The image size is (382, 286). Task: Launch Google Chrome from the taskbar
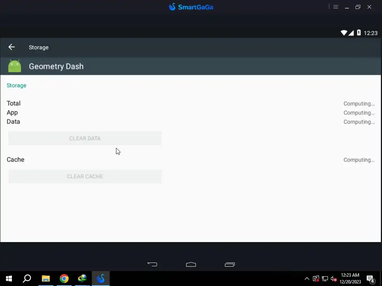coord(64,279)
